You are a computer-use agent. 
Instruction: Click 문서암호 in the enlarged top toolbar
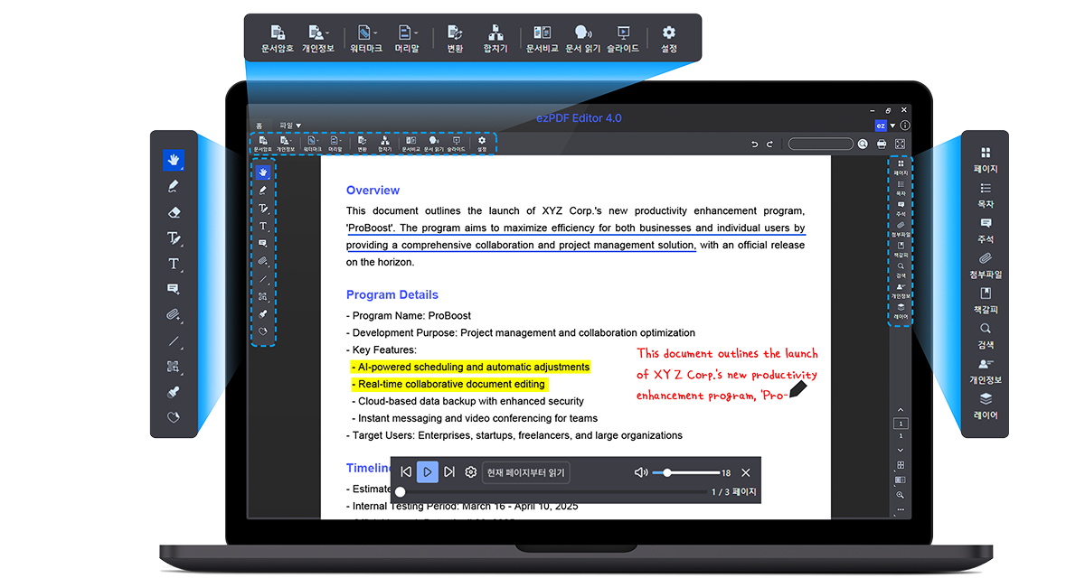(x=277, y=39)
